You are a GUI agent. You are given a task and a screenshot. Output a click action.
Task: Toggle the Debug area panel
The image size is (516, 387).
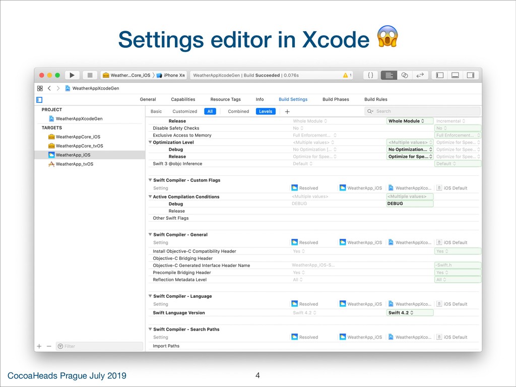click(455, 76)
